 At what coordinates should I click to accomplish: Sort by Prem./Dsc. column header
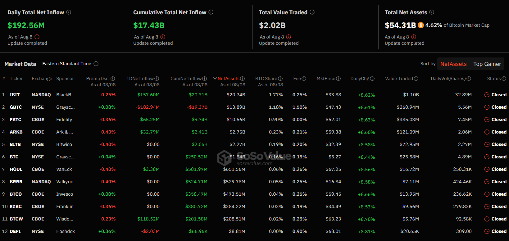click(98, 79)
